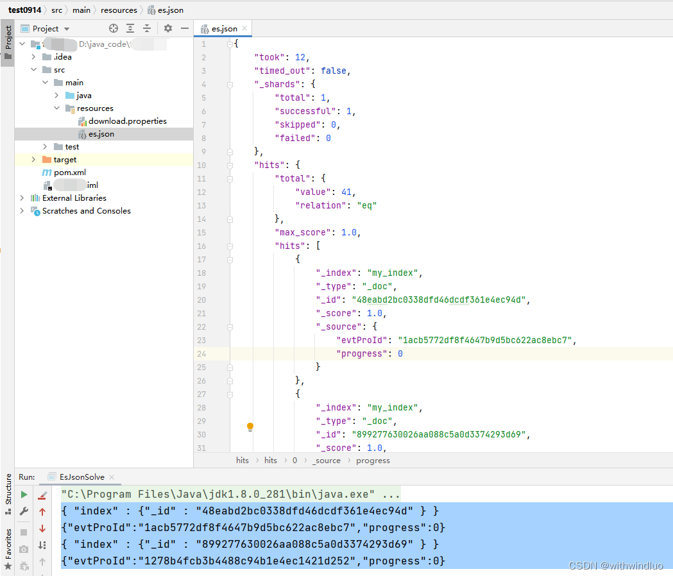
Task: Collapse the src folder
Action: (33, 69)
